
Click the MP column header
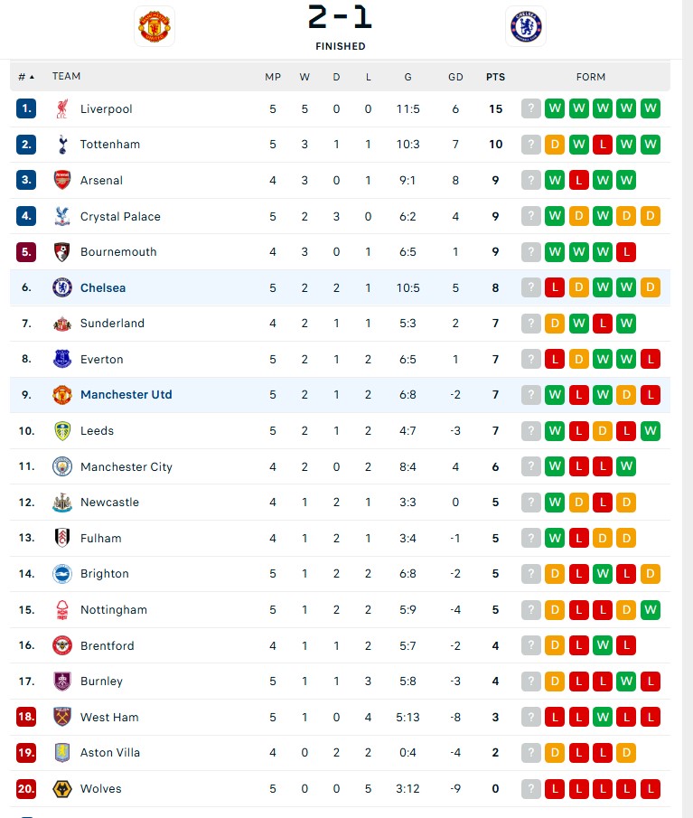[273, 77]
